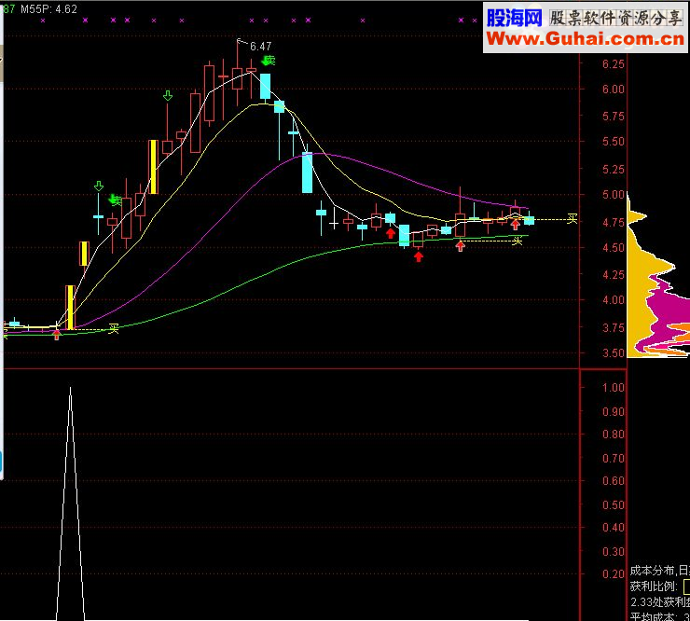The image size is (690, 621).
Task: Click the 6.00 label on the price axis
Action: click(613, 90)
